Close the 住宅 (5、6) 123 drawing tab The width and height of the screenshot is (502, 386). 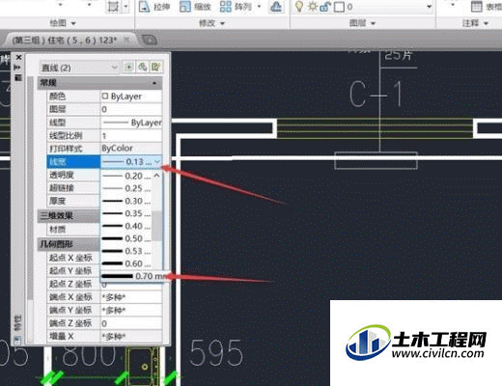(x=126, y=40)
